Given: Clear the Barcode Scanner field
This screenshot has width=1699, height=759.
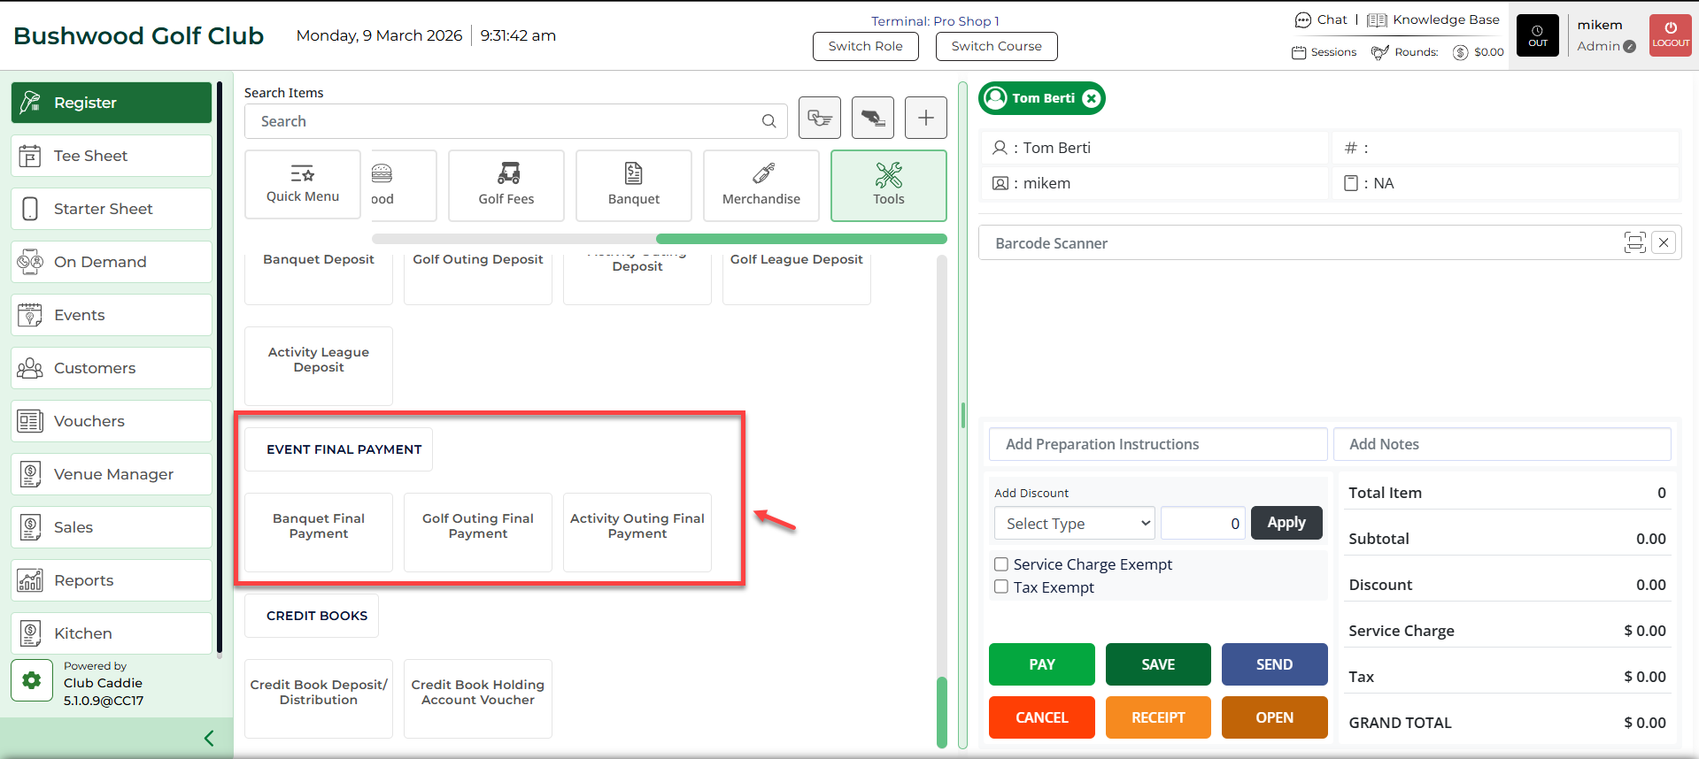Looking at the screenshot, I should click(1664, 242).
